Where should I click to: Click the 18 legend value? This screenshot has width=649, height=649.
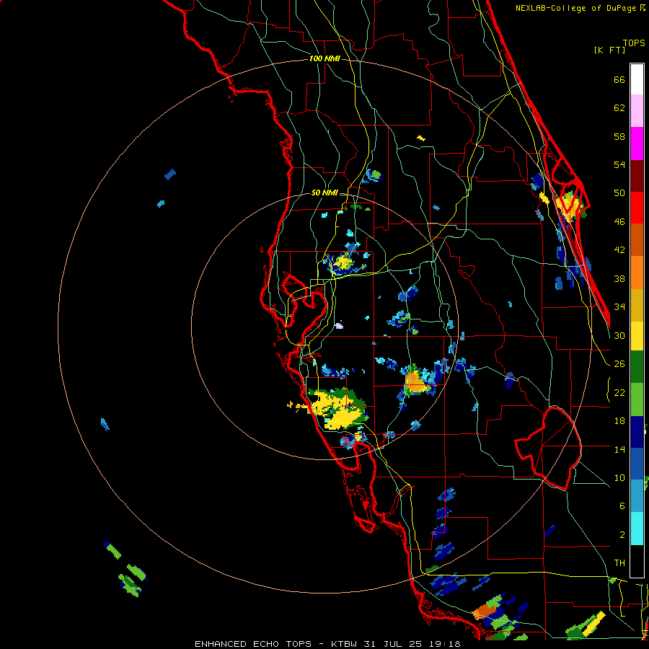click(619, 421)
